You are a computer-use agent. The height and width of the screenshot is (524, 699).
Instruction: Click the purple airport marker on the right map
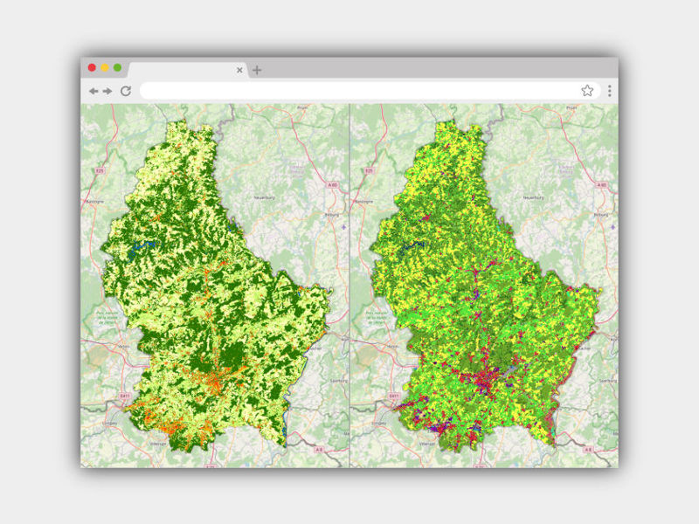613,227
